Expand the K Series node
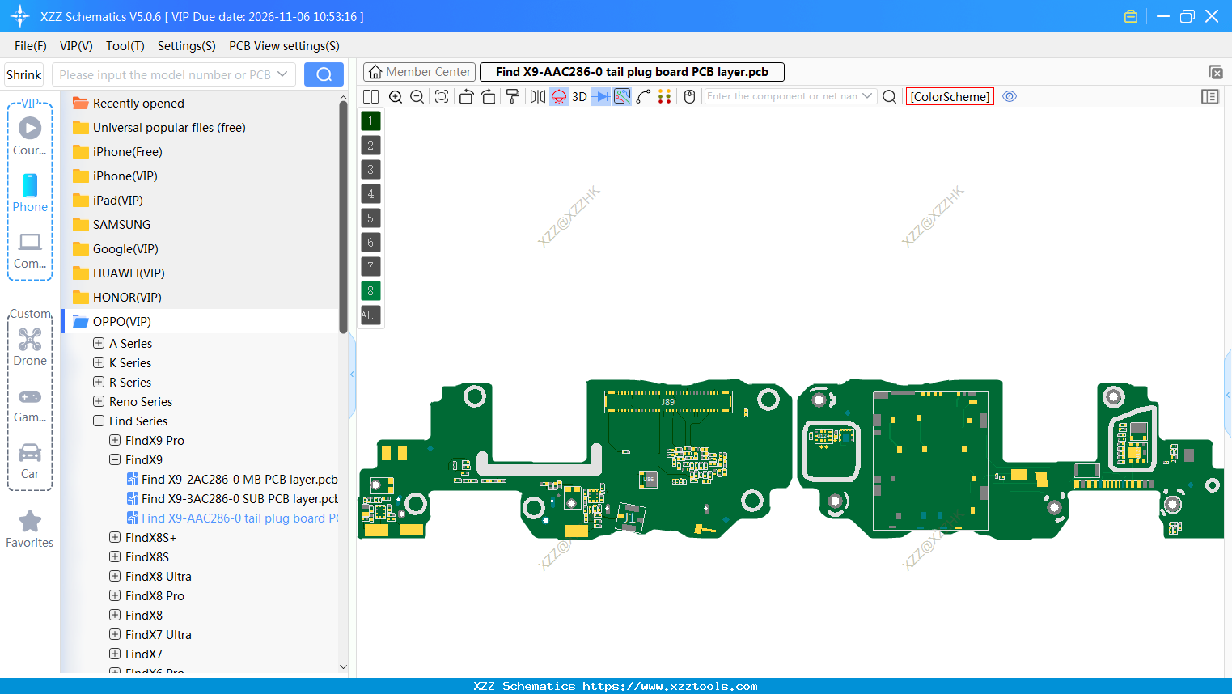The image size is (1232, 694). pyautogui.click(x=99, y=362)
